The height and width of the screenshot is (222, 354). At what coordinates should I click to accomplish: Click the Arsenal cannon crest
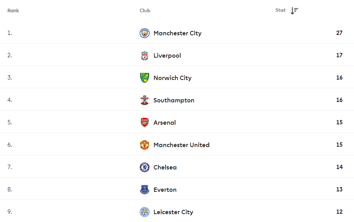[x=144, y=122]
